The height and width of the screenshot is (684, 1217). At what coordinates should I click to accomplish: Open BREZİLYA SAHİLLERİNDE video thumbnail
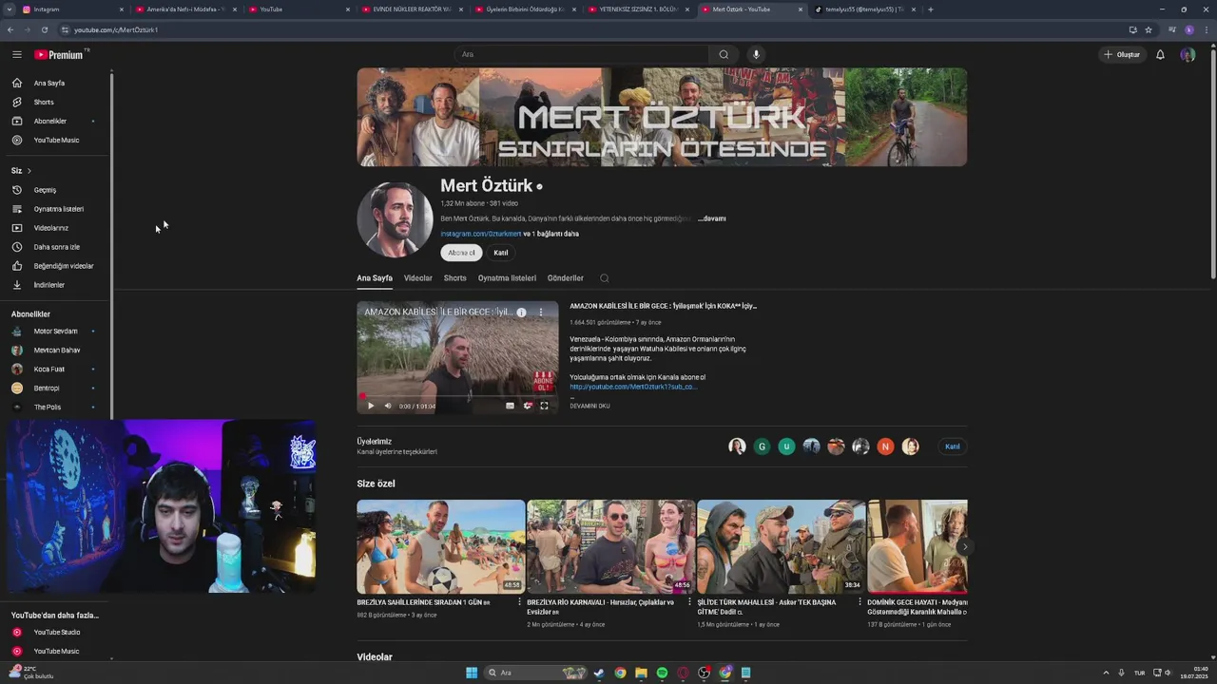point(440,546)
